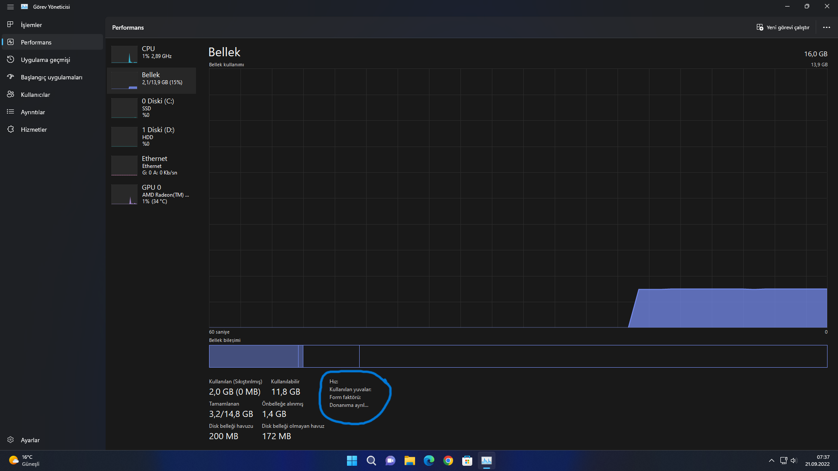838x471 pixels.
Task: Click the Kullanılan yuvalar: label
Action: [x=350, y=389]
